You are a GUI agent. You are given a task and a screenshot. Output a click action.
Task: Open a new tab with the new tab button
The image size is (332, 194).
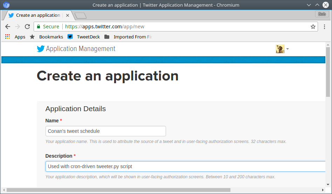(81, 16)
